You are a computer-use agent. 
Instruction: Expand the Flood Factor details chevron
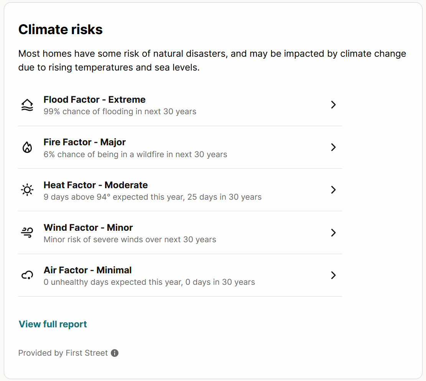(x=333, y=105)
